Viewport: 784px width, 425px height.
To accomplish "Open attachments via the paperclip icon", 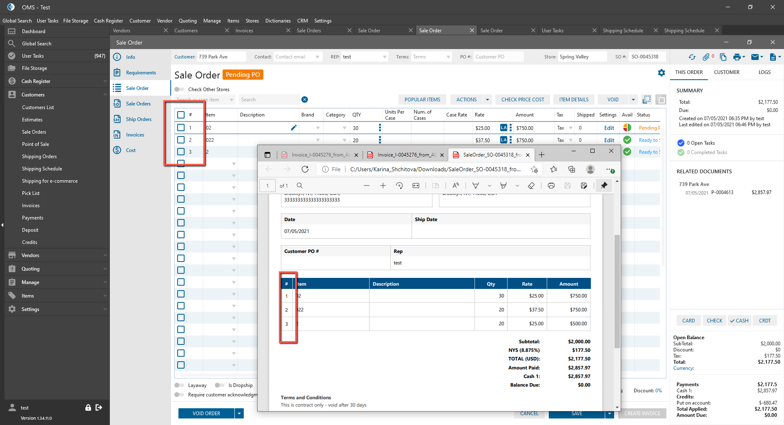I will point(706,57).
